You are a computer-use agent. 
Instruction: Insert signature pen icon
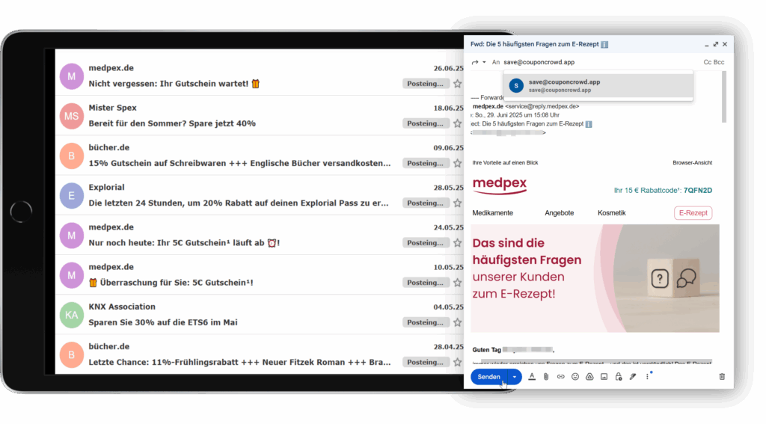pos(633,377)
